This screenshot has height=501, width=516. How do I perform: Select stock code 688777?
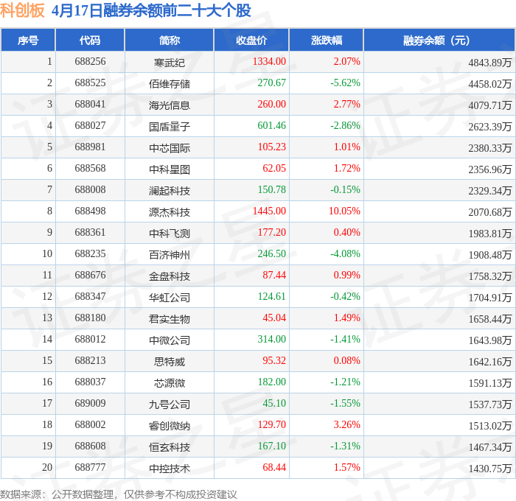90,468
